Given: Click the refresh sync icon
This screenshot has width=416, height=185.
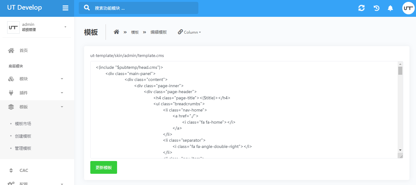Looking at the screenshot, I should click(362, 8).
